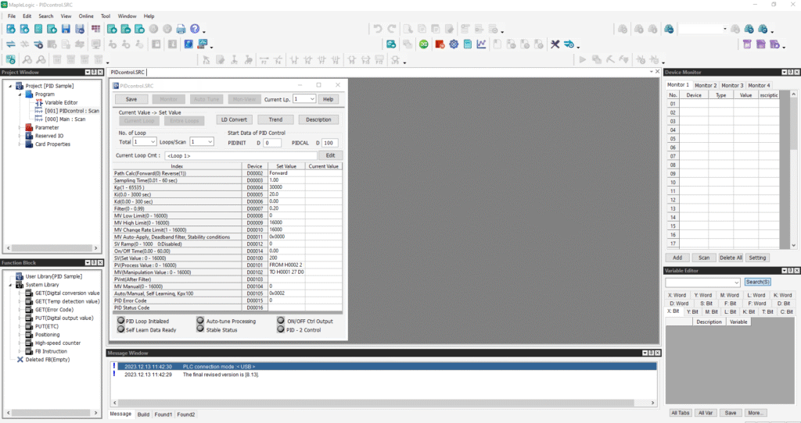Click the Search(S) button
801x423 pixels.
pos(757,282)
